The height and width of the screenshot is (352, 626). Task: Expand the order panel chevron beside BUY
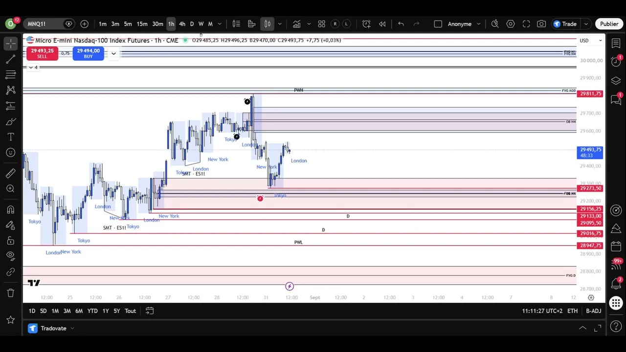pos(113,54)
